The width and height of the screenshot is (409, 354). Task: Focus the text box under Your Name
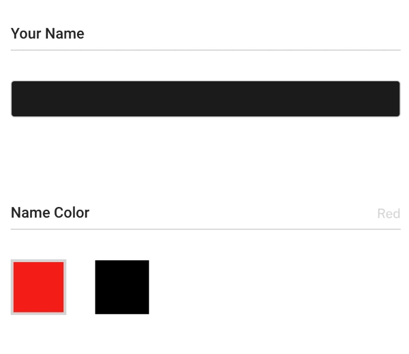click(x=205, y=99)
